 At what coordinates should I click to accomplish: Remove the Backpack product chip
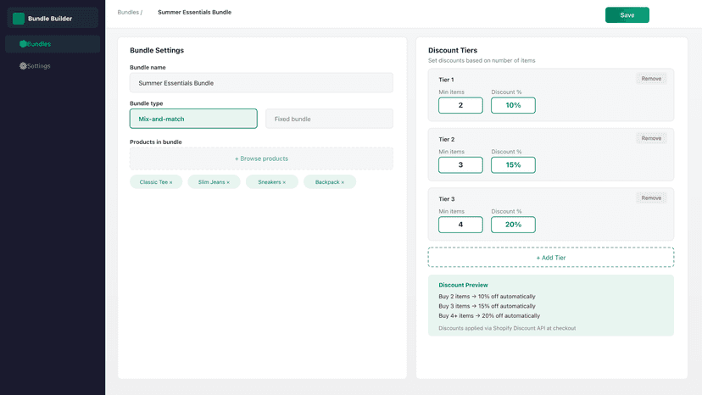[x=343, y=182]
